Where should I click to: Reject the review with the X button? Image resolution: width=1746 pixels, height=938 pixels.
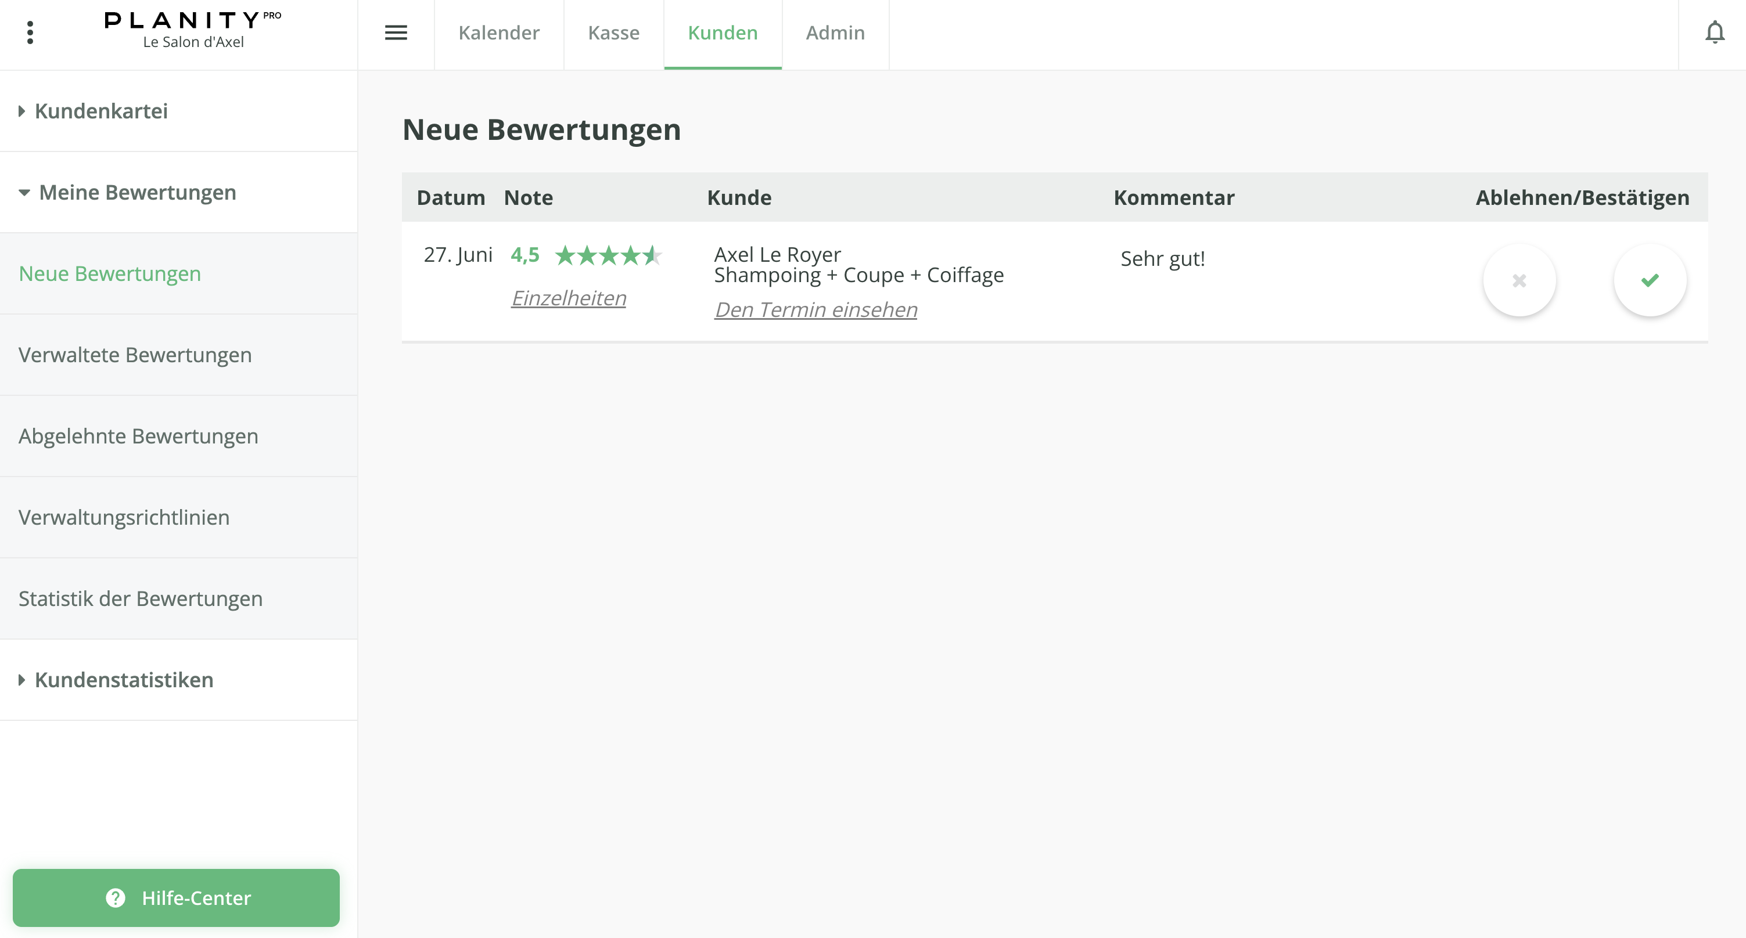tap(1519, 280)
